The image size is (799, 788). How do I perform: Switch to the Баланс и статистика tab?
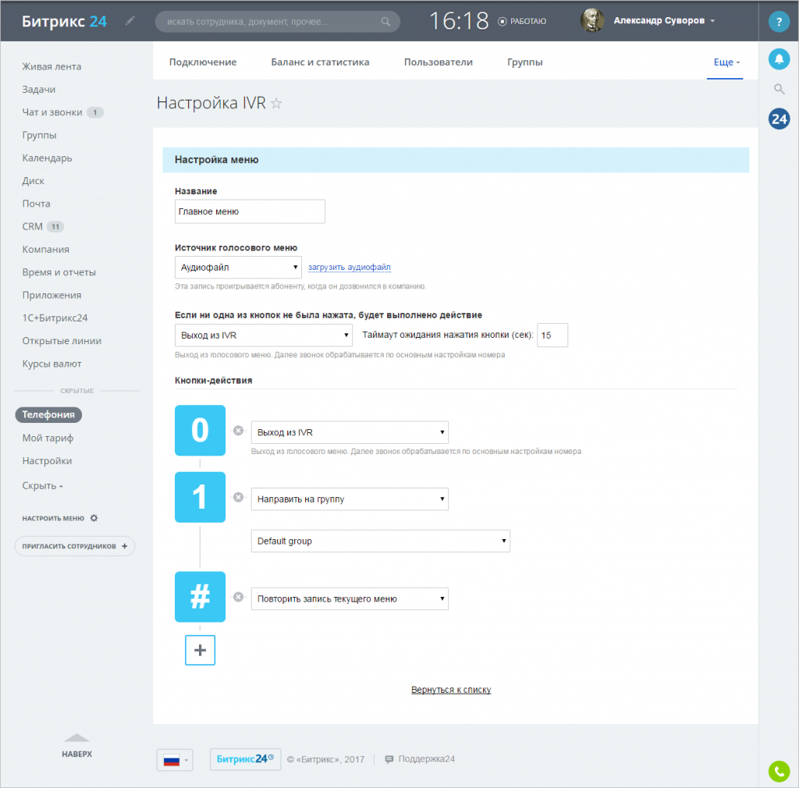point(320,62)
